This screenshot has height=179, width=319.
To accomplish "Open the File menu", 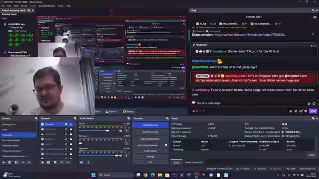I will click(3, 6).
